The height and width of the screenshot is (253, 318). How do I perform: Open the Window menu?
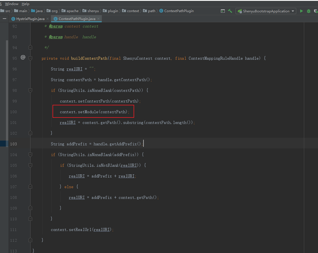click(12, 4)
